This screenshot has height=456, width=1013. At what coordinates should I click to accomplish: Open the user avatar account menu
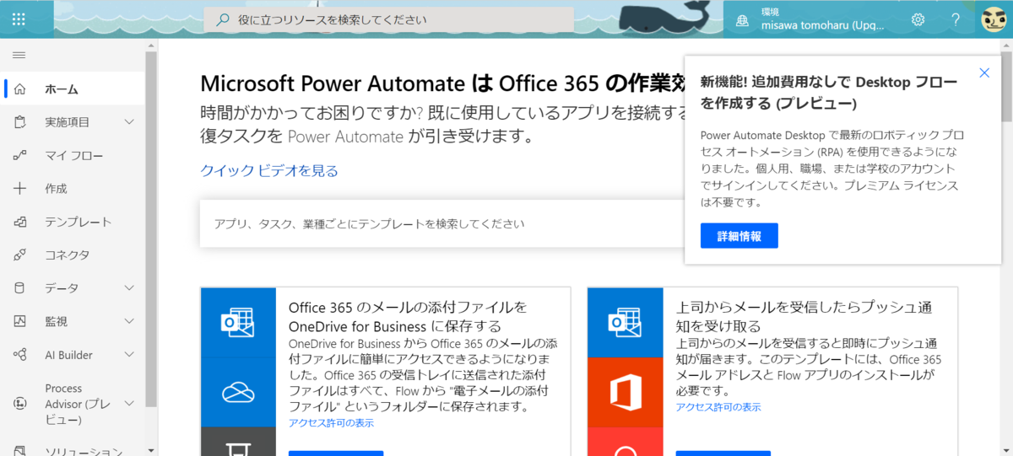(x=994, y=19)
